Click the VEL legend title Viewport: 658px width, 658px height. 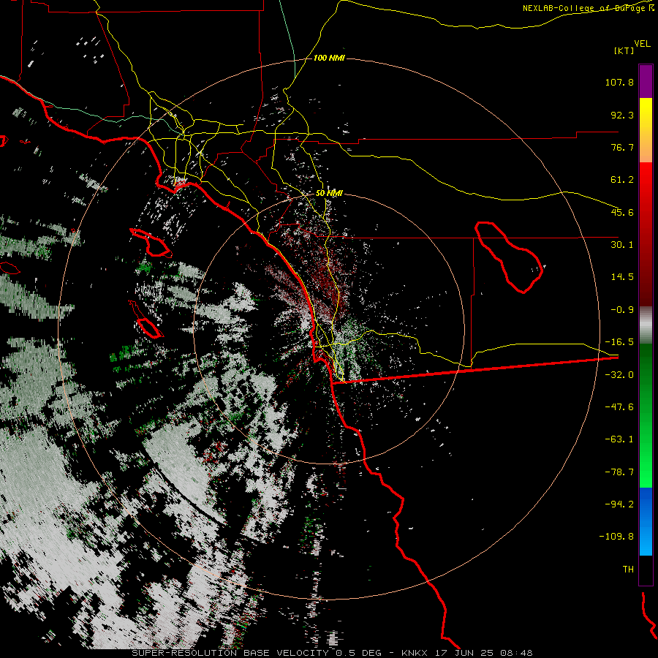pos(642,44)
